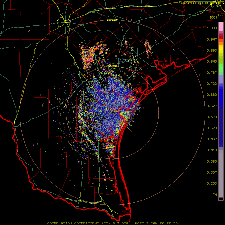The width and height of the screenshot is (225, 225).
Task: Click the 0.947 colorbar value
Action: click(212, 39)
